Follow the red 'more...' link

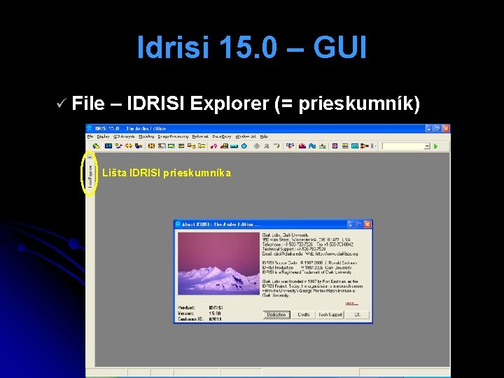point(351,303)
